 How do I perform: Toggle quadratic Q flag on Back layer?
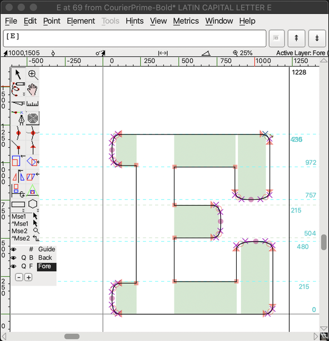(x=23, y=258)
